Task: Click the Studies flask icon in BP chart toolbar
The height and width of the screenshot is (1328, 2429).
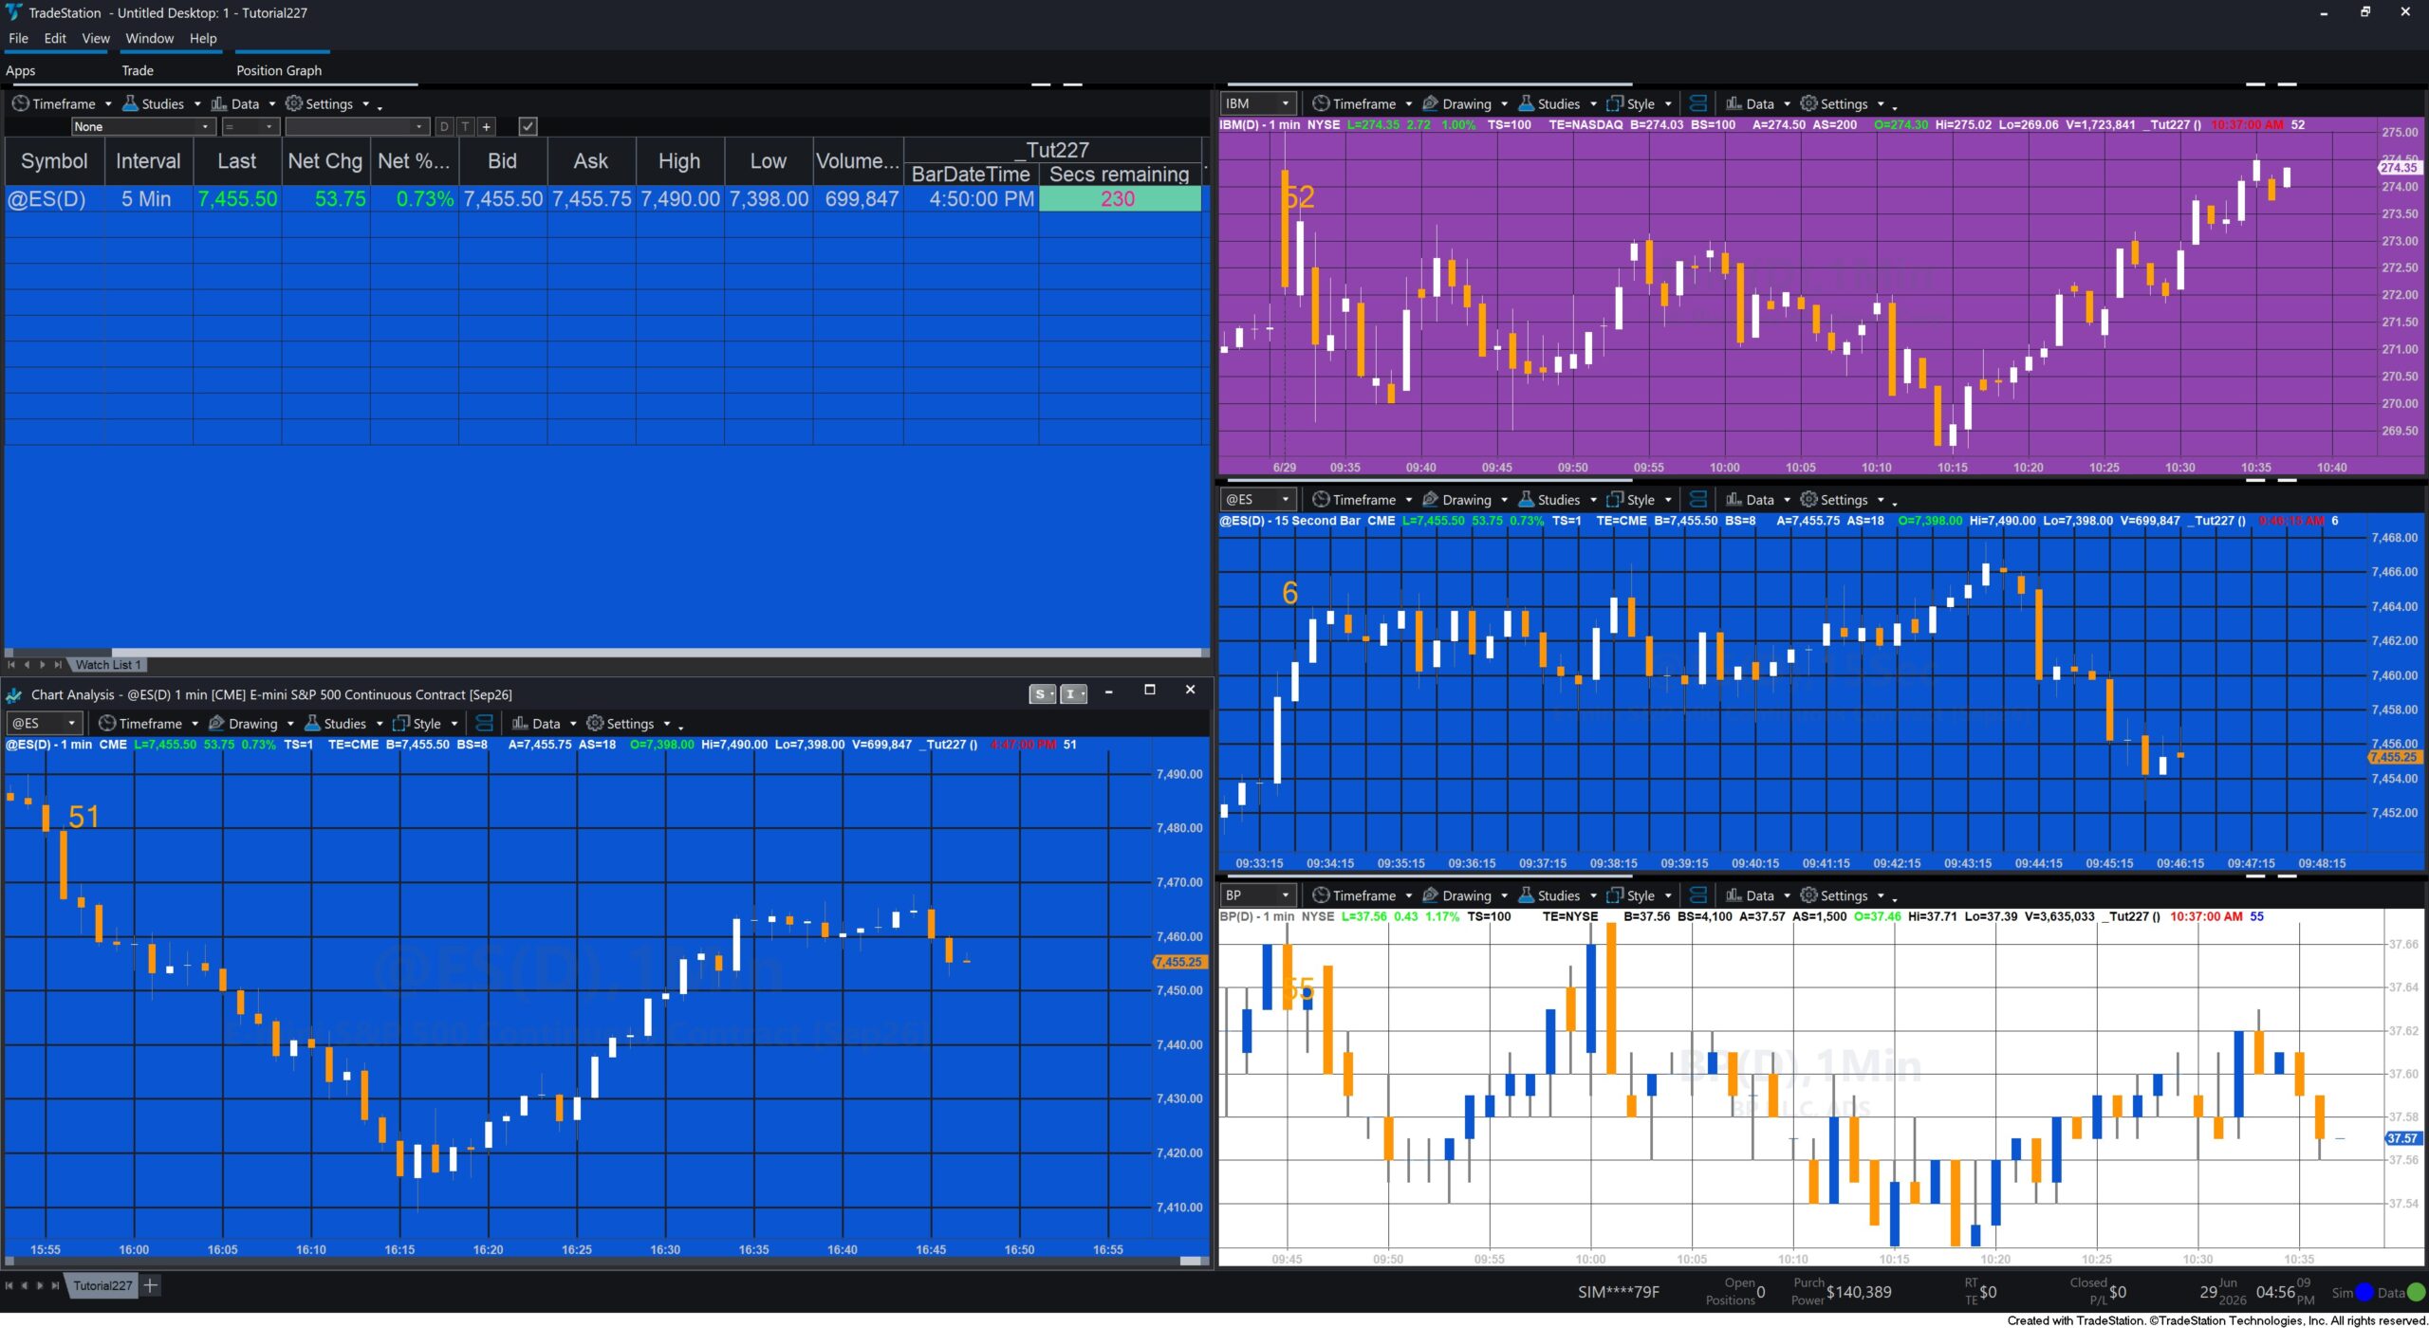Action: pyautogui.click(x=1526, y=895)
